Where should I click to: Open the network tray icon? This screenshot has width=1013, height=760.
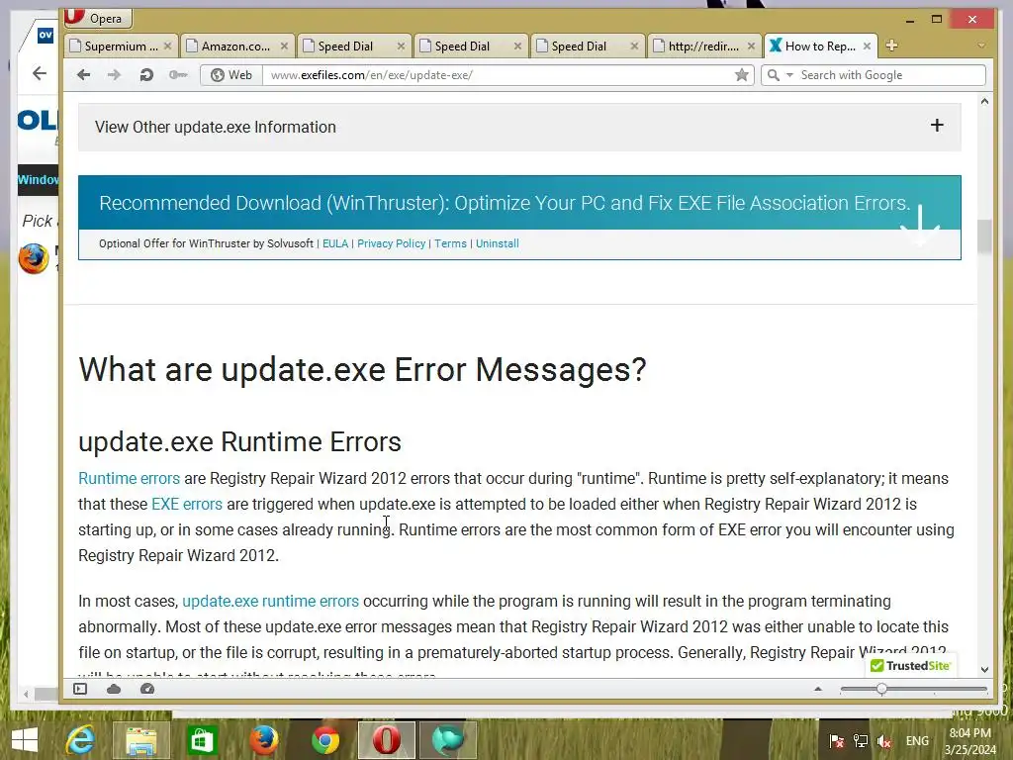click(861, 740)
